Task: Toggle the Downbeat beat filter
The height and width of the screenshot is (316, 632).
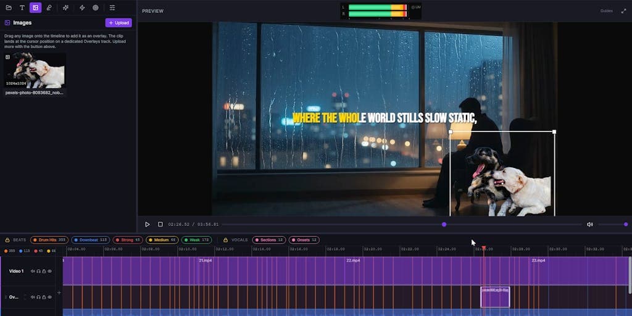Action: (x=90, y=240)
